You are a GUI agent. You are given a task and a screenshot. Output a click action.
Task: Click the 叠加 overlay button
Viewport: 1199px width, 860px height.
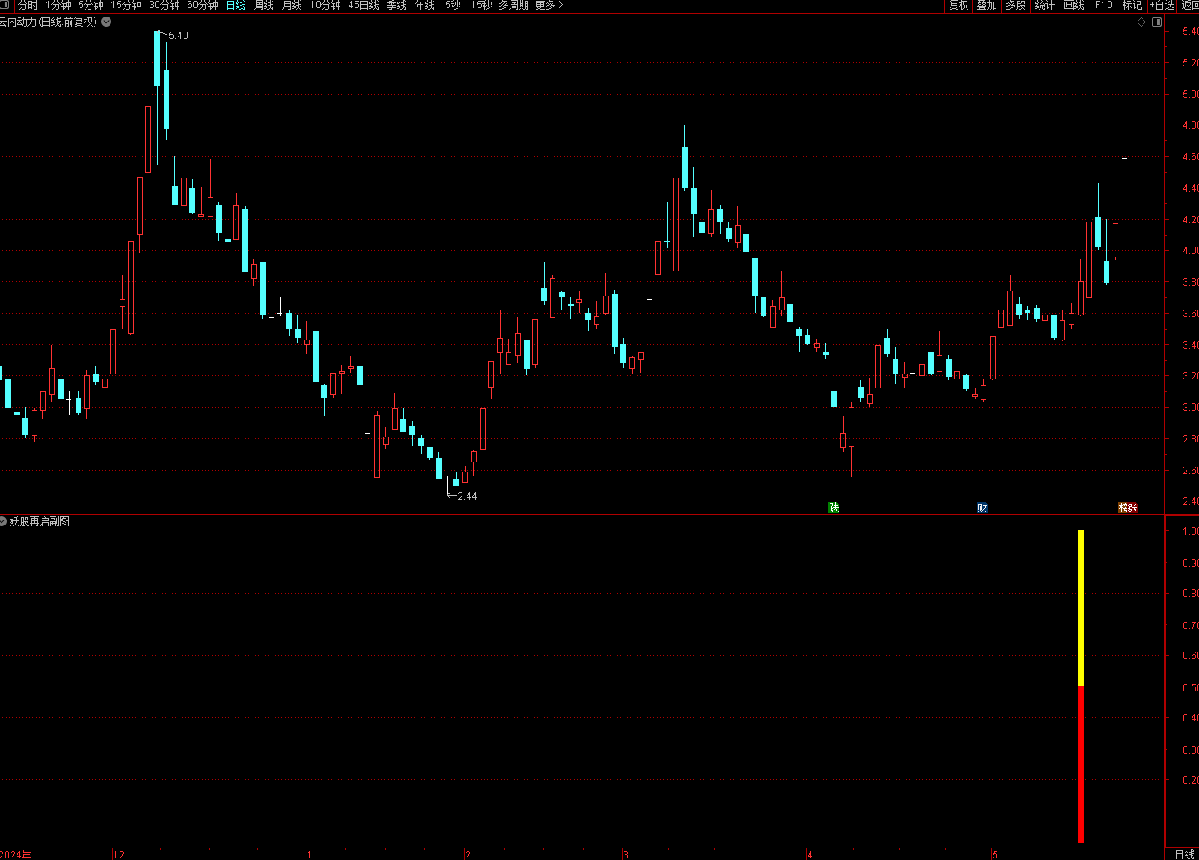click(986, 6)
